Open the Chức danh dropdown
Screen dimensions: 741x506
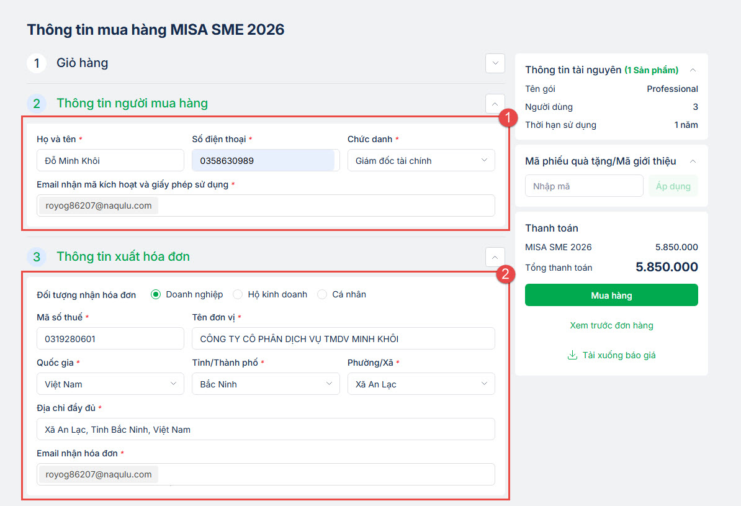421,161
